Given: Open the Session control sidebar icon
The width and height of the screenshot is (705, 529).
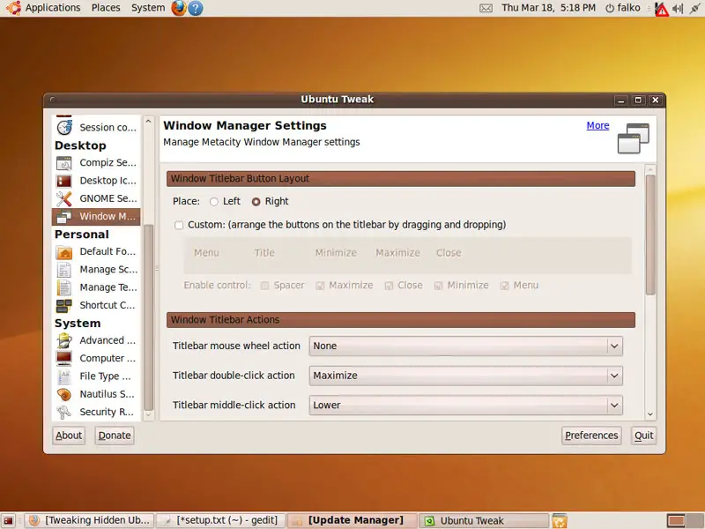Looking at the screenshot, I should pyautogui.click(x=64, y=127).
